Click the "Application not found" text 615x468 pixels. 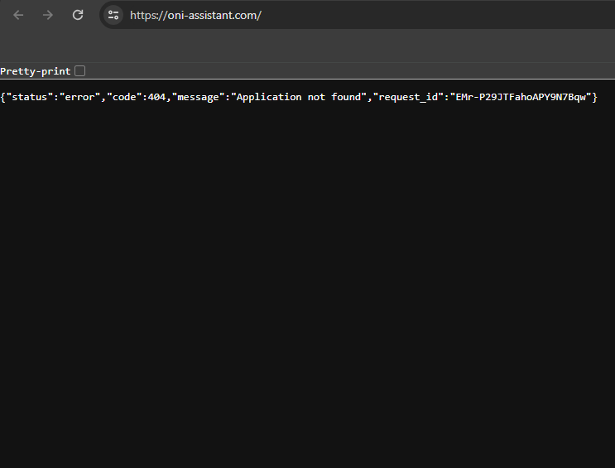pos(299,97)
